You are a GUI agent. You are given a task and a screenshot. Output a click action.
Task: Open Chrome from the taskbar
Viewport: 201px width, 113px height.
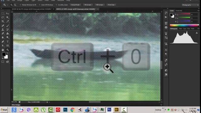(73, 110)
